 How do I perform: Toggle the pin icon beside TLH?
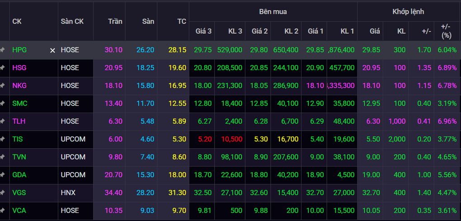pyautogui.click(x=2, y=122)
